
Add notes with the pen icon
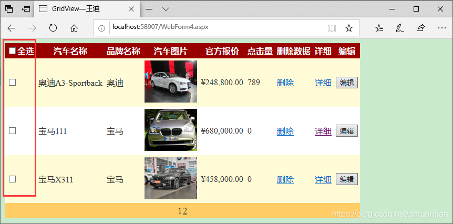pyautogui.click(x=400, y=28)
